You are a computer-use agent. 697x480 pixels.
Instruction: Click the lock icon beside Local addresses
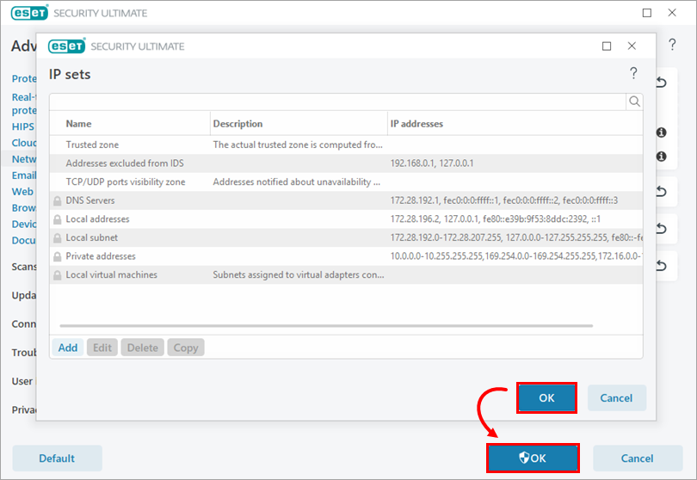[58, 219]
